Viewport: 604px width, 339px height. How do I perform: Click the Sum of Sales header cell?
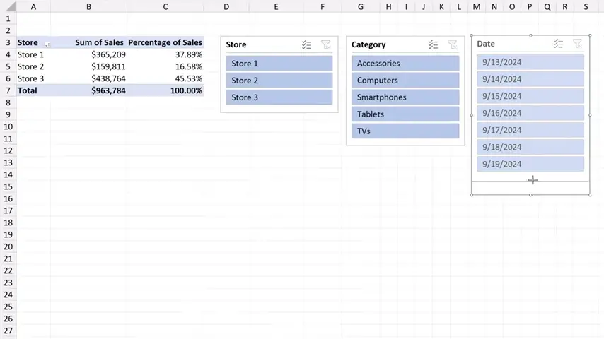tap(99, 42)
